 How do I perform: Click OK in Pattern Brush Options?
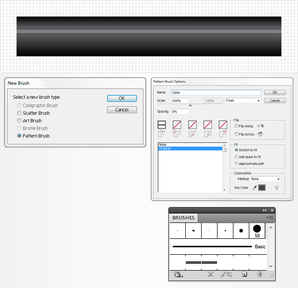275,92
